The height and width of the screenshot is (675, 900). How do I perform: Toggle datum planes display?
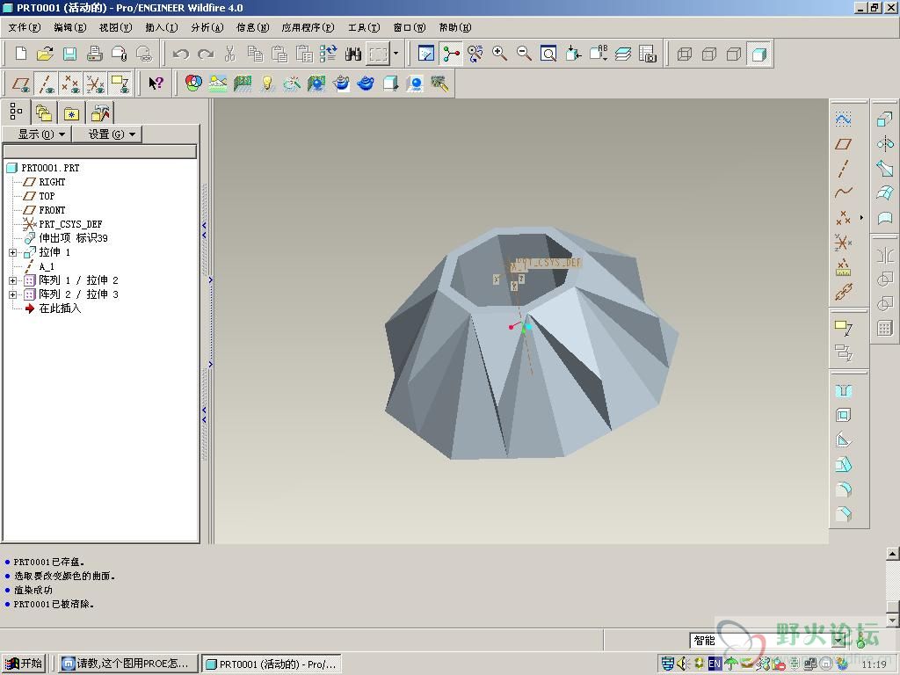click(21, 83)
